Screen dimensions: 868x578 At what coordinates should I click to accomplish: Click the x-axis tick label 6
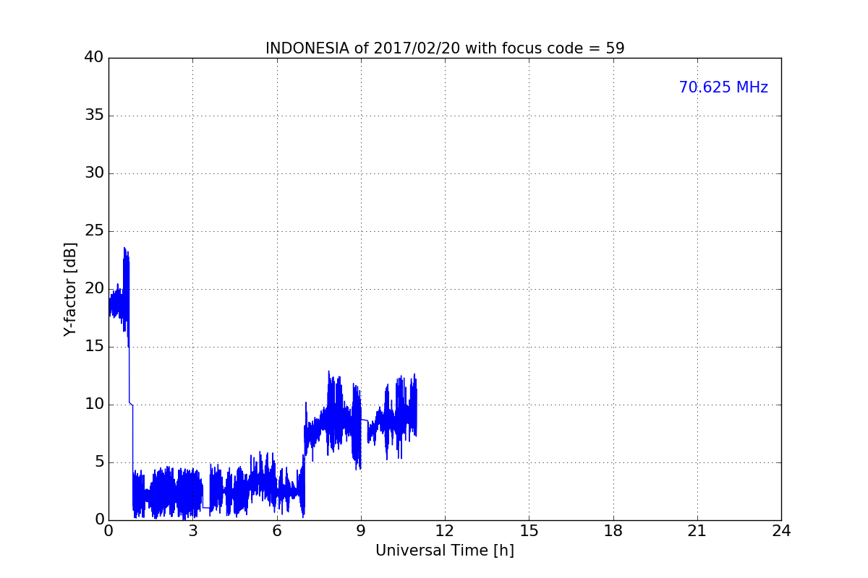tap(277, 531)
